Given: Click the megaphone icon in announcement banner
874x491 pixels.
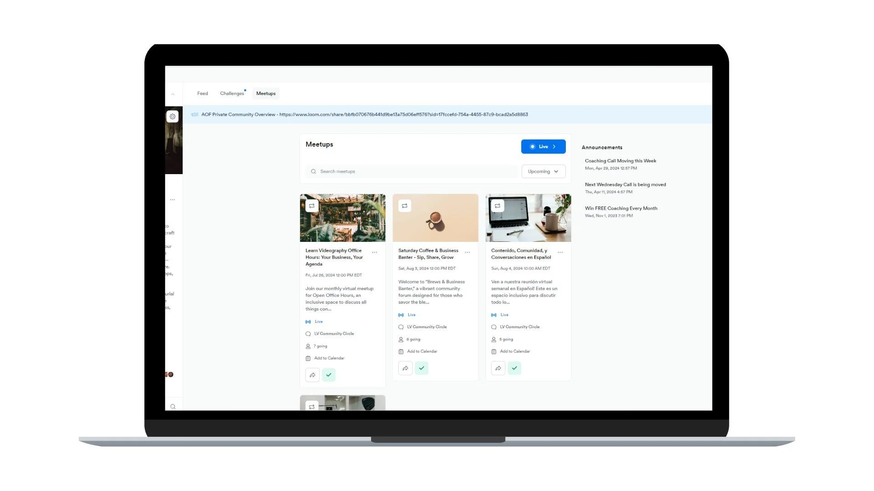Looking at the screenshot, I should 195,115.
